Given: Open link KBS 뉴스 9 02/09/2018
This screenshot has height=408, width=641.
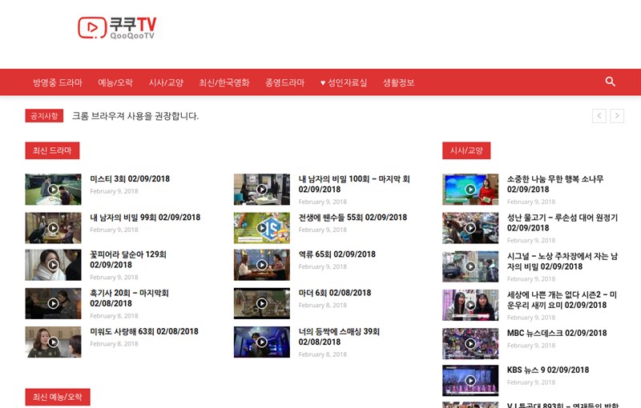Looking at the screenshot, I should [548, 370].
